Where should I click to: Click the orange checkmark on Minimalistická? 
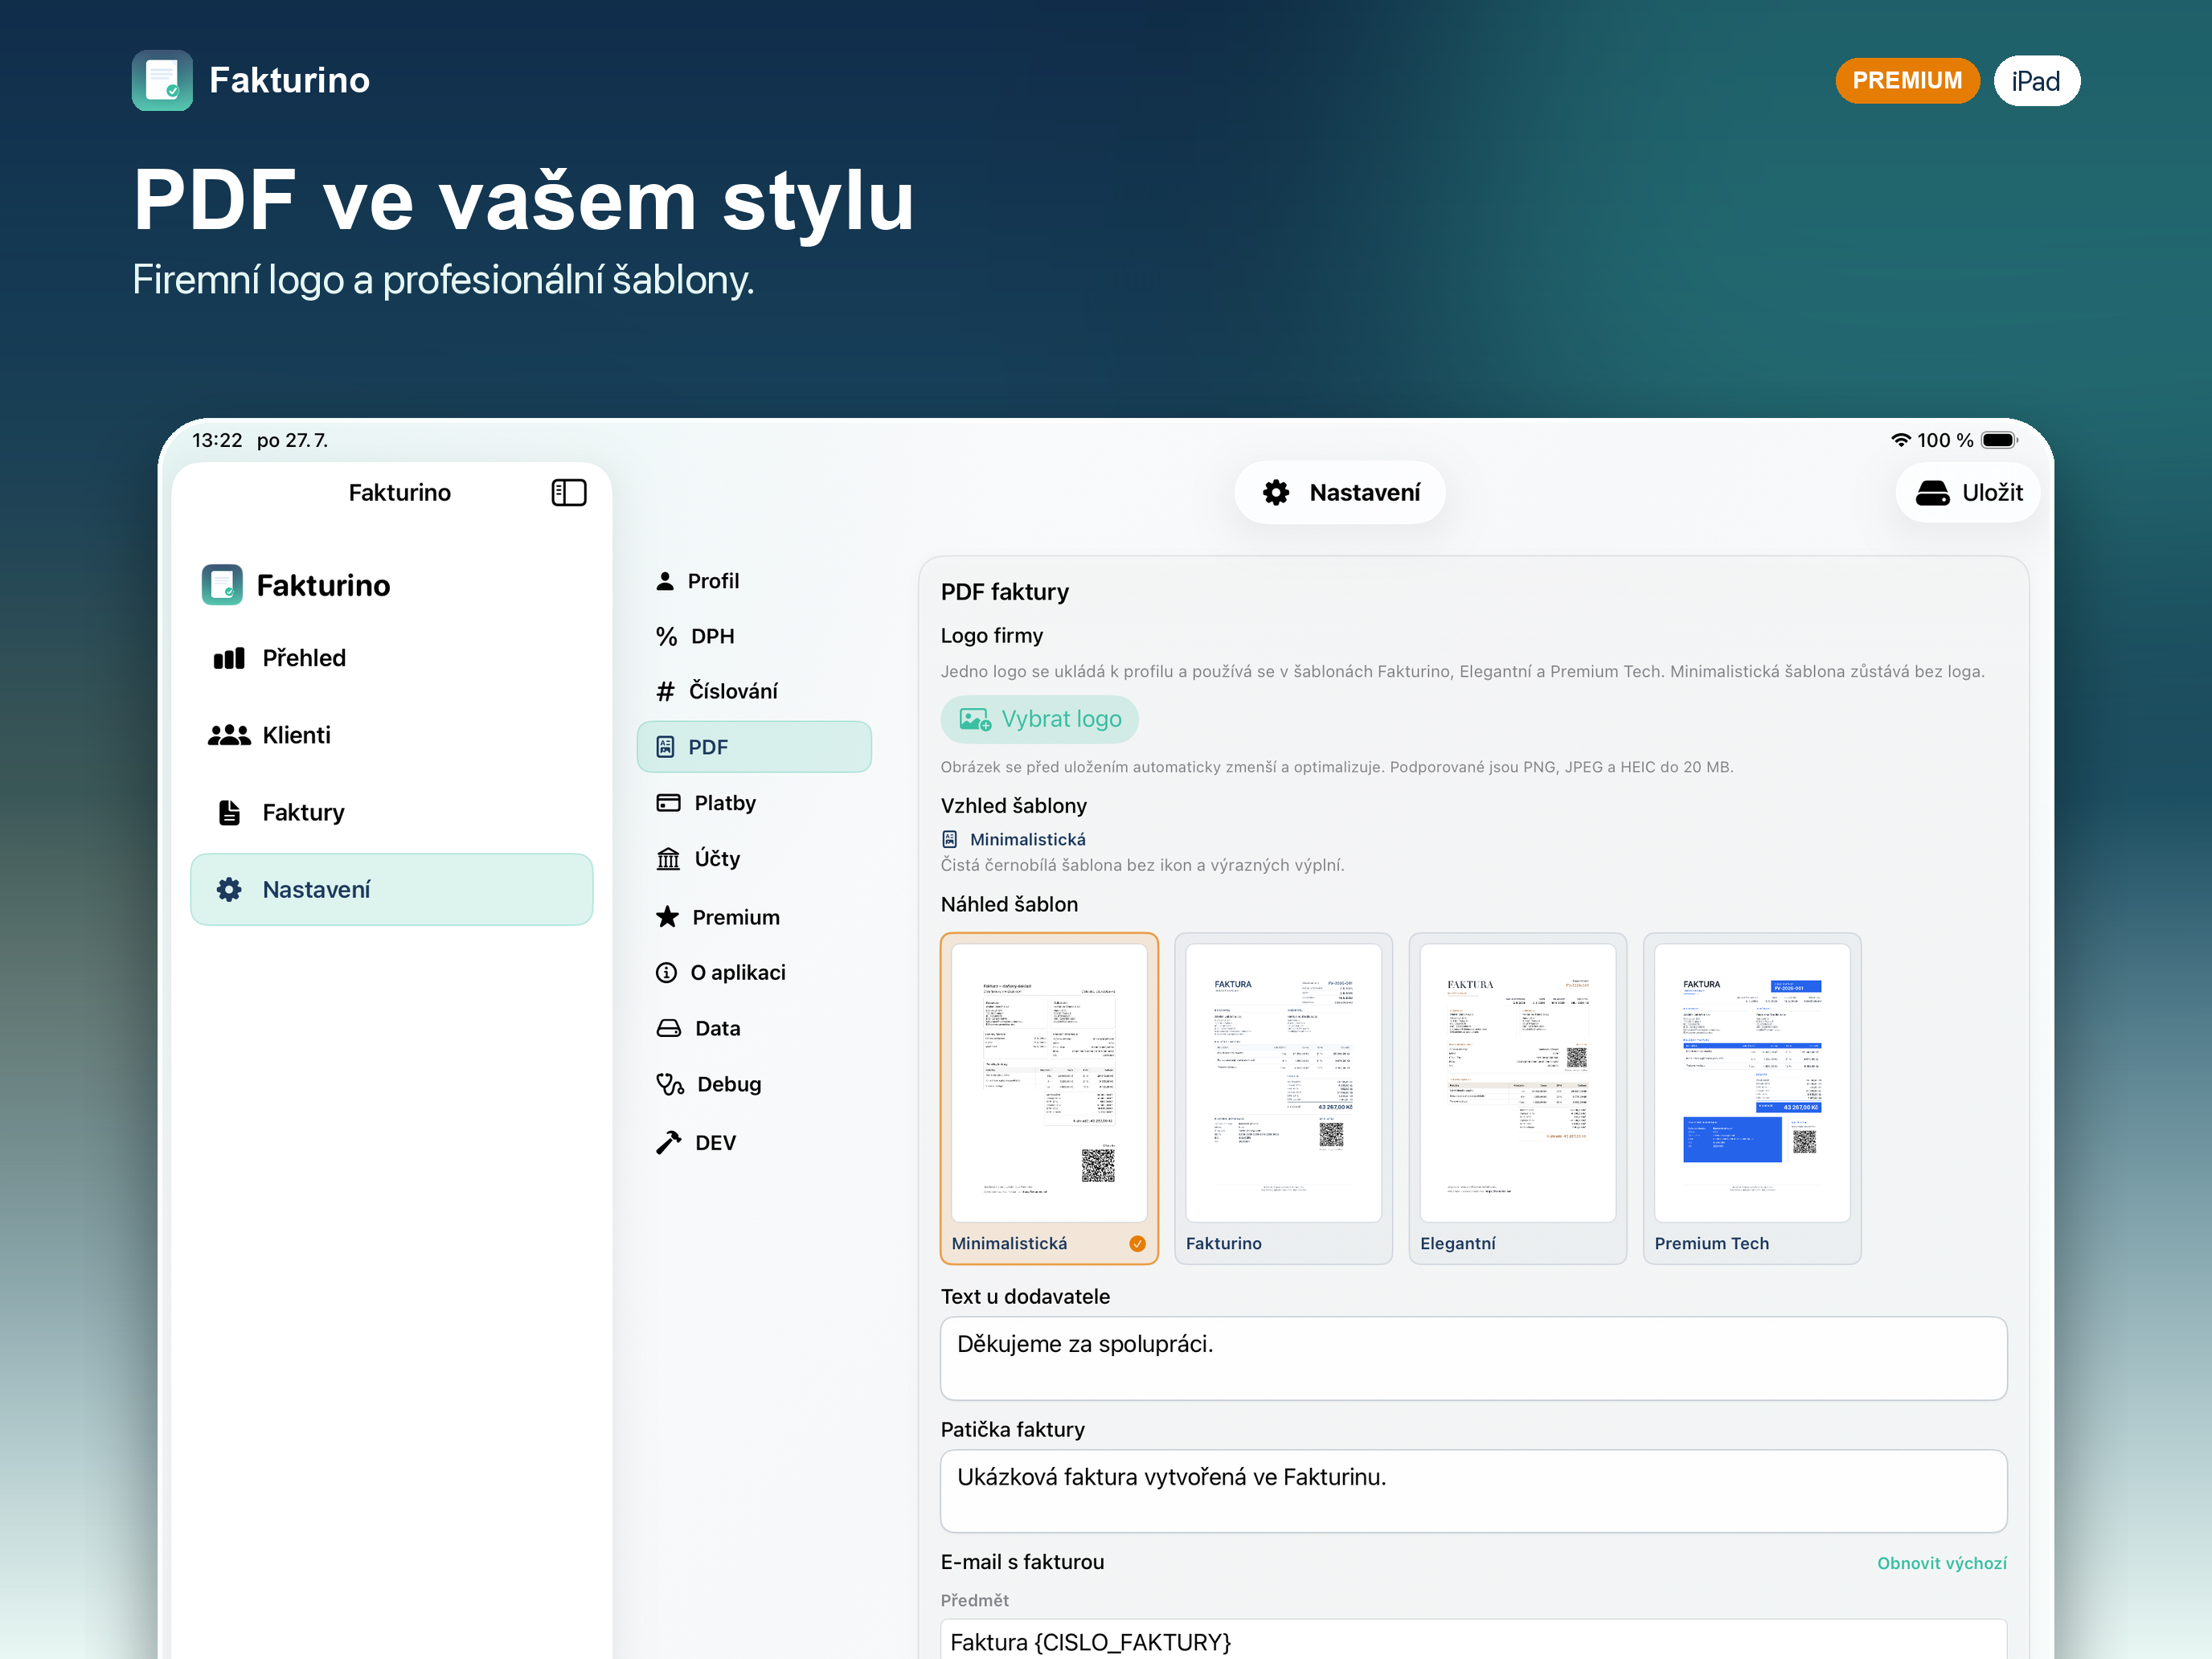click(1137, 1243)
